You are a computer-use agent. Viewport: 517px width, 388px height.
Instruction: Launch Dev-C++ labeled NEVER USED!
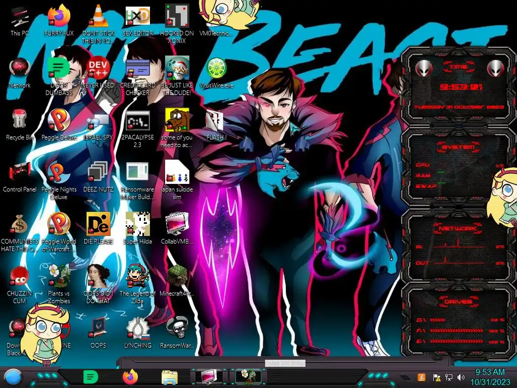(98, 73)
